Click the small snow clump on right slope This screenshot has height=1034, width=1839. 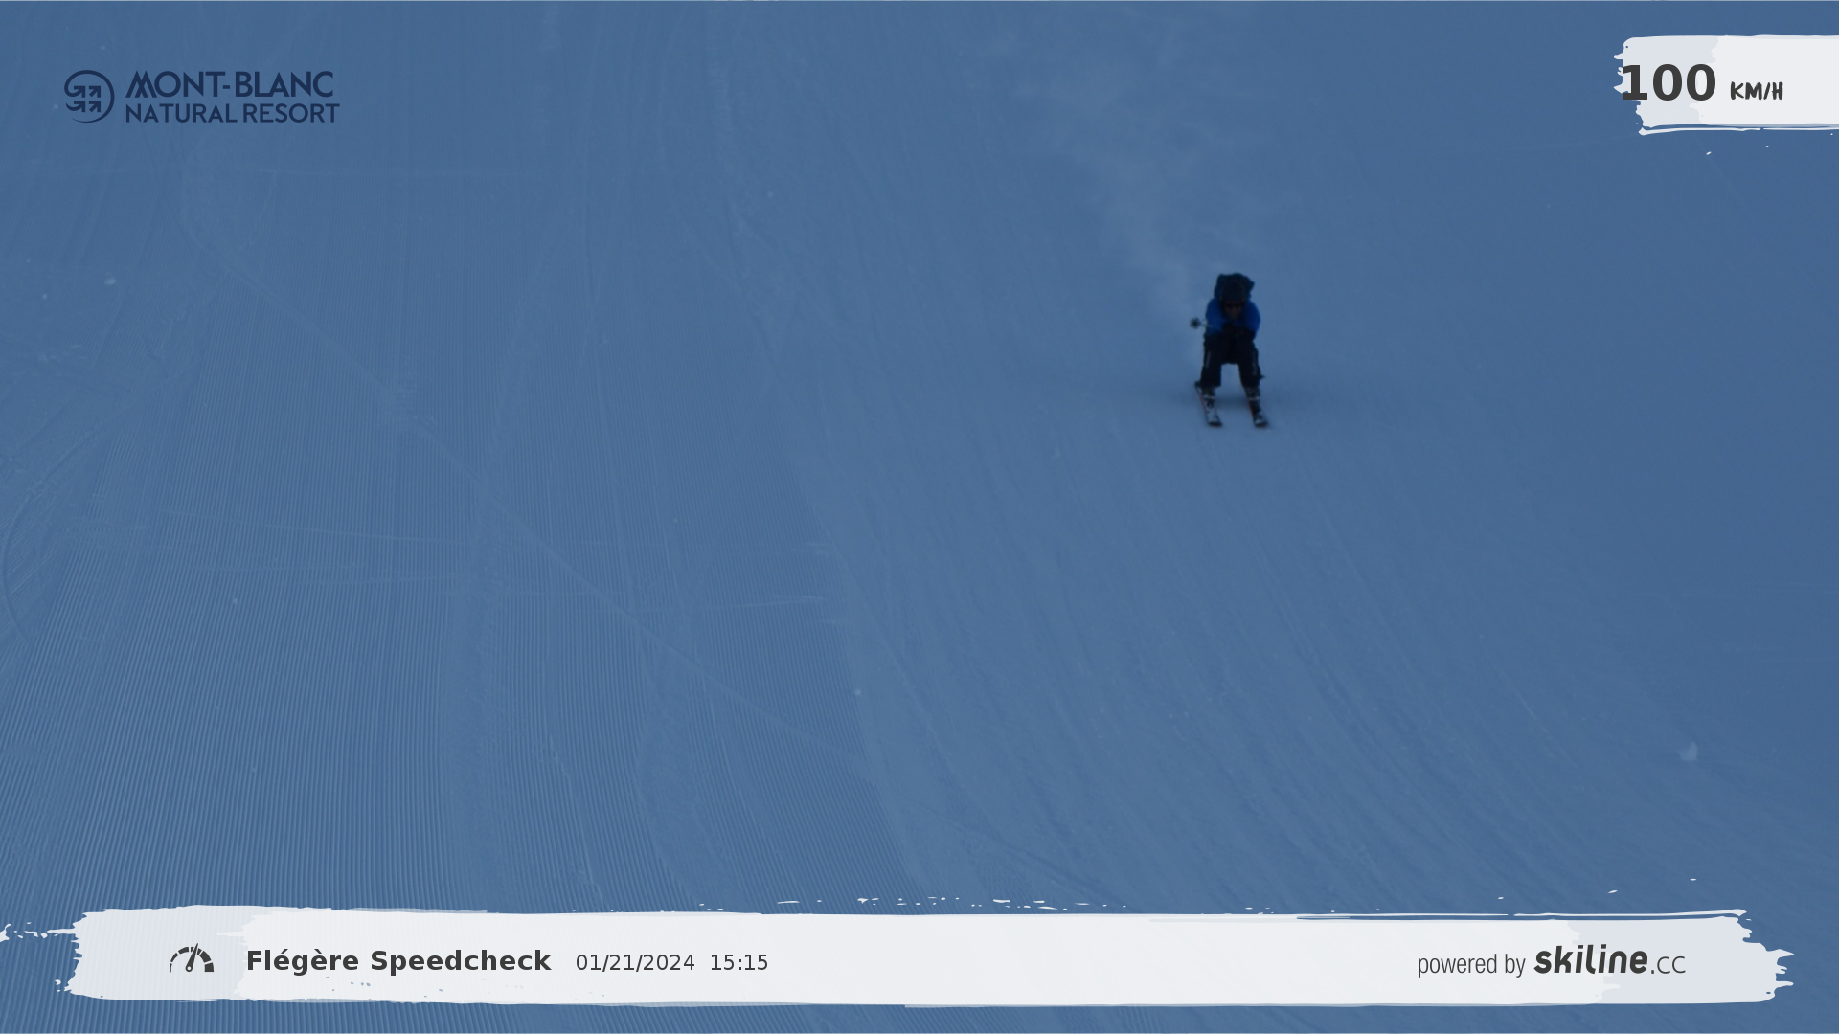pyautogui.click(x=1689, y=753)
